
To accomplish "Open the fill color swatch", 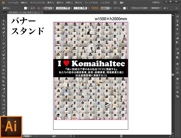I will [x=25, y=8].
